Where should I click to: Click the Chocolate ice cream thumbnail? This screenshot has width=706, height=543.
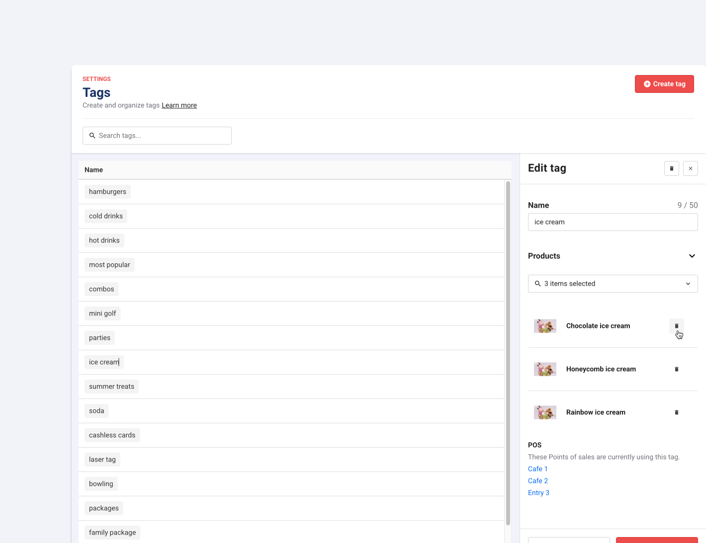click(545, 326)
